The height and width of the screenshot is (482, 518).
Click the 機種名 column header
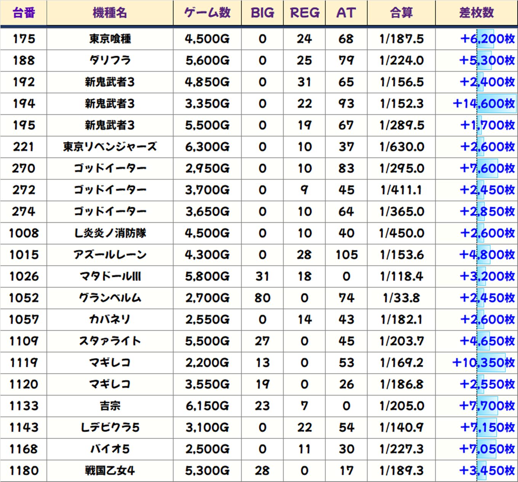[110, 13]
